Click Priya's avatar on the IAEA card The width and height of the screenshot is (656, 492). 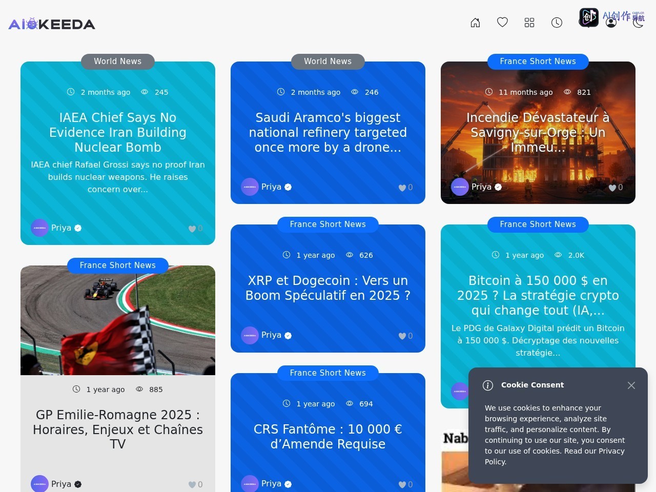(x=39, y=228)
